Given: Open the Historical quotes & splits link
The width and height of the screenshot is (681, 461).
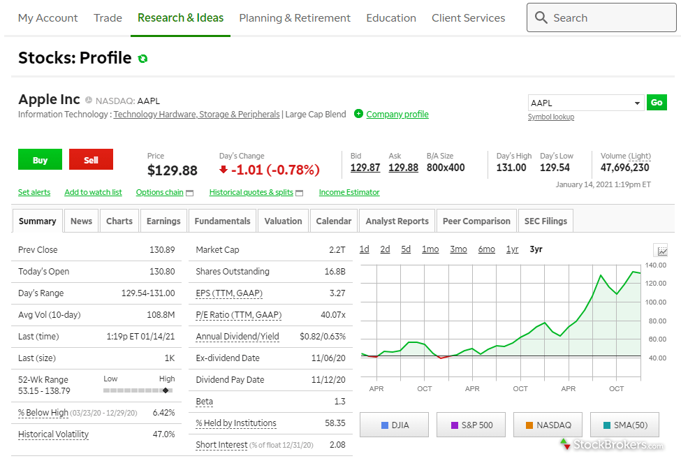Looking at the screenshot, I should (x=251, y=192).
